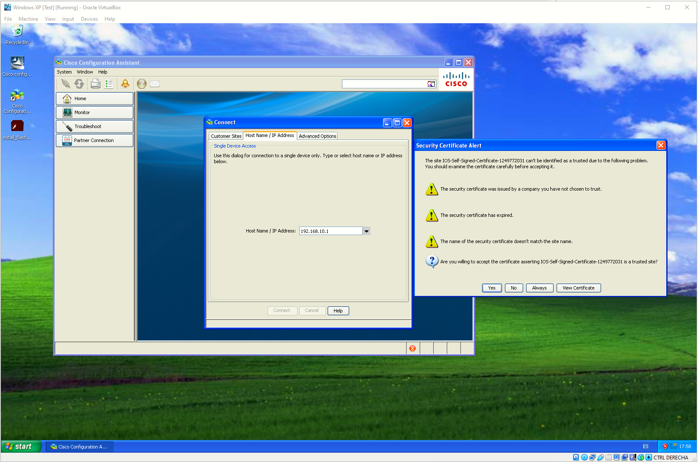The height and width of the screenshot is (462, 698).
Task: Click the search icon in the toolbar field
Action: pos(431,84)
